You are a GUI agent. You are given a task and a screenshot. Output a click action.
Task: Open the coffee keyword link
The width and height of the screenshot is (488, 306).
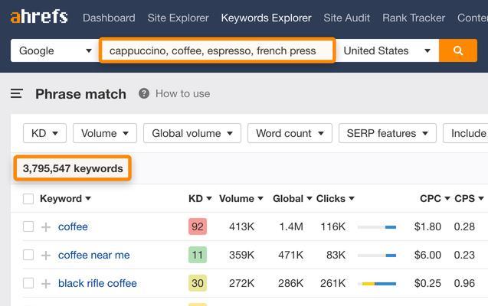click(x=73, y=226)
